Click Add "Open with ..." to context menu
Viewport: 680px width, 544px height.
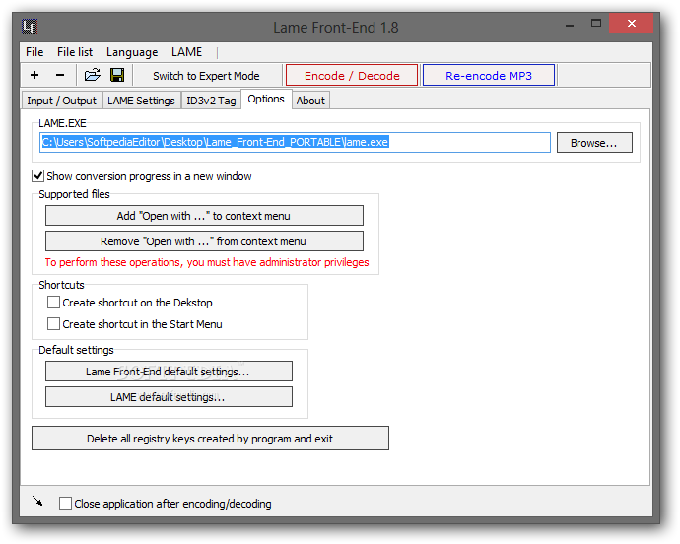[x=204, y=216]
